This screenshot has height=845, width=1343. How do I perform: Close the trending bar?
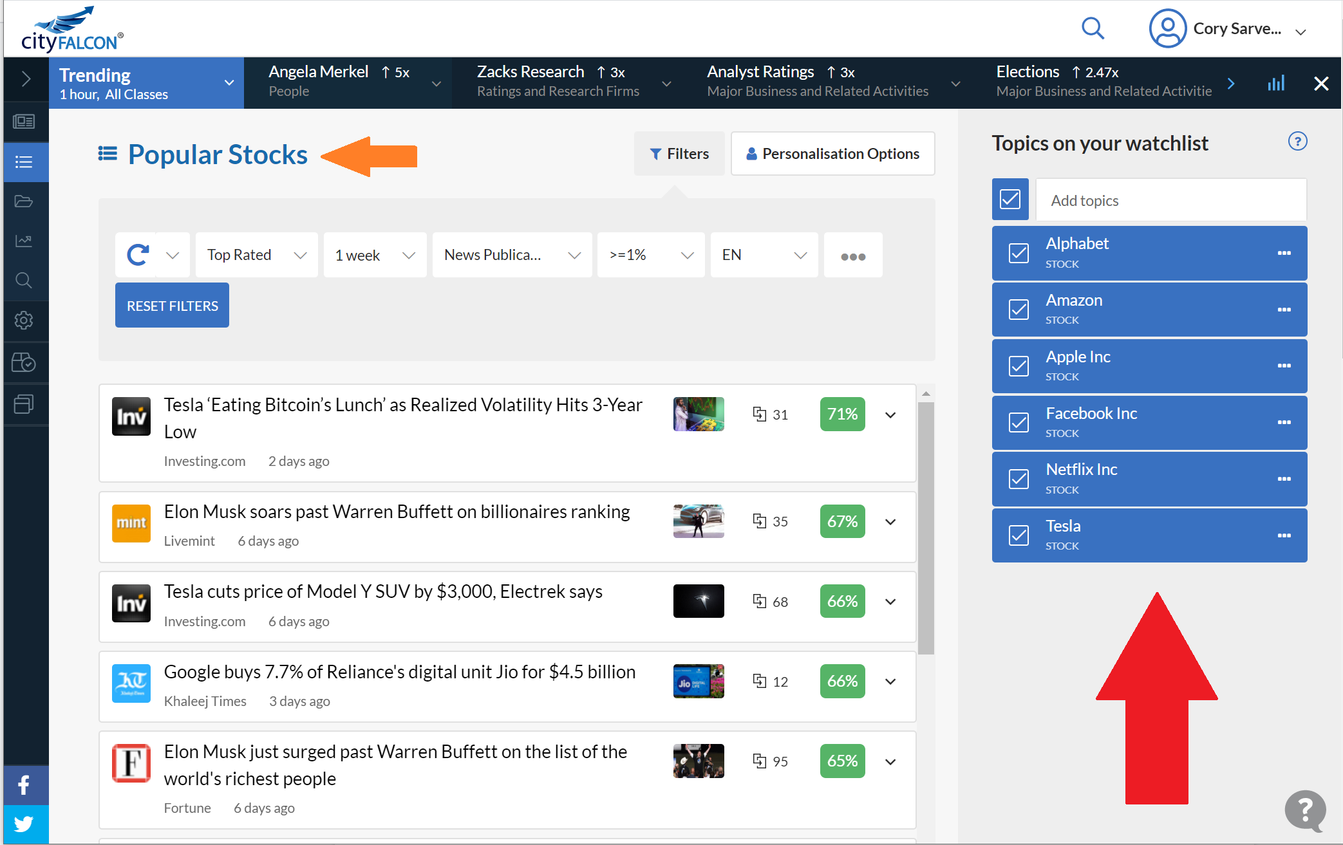[1321, 83]
